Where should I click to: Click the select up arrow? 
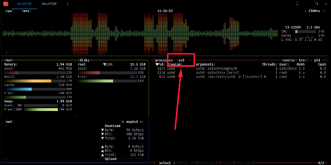[156, 163]
